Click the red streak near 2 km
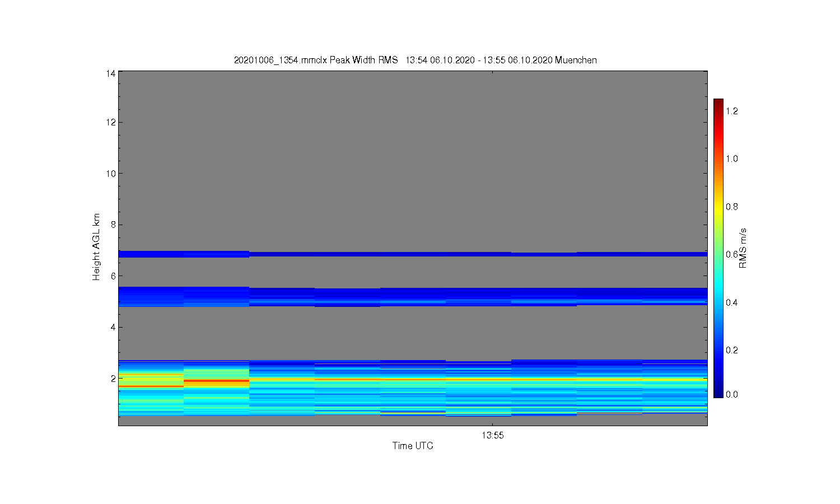Screen dimensions: 840x504 pyautogui.click(x=216, y=381)
